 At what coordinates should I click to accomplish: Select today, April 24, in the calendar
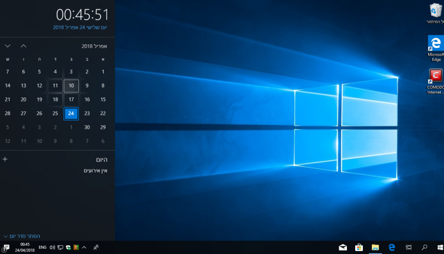click(71, 113)
